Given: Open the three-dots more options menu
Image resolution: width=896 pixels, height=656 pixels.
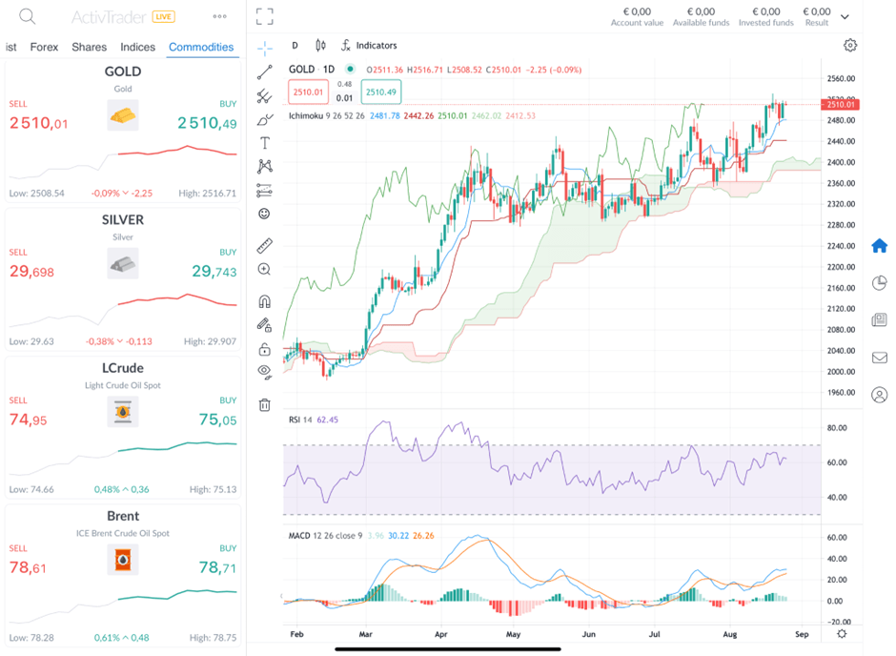Looking at the screenshot, I should tap(220, 17).
